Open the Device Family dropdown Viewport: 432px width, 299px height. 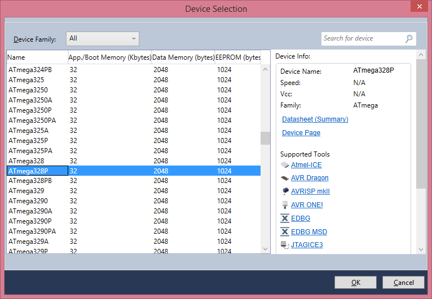103,39
